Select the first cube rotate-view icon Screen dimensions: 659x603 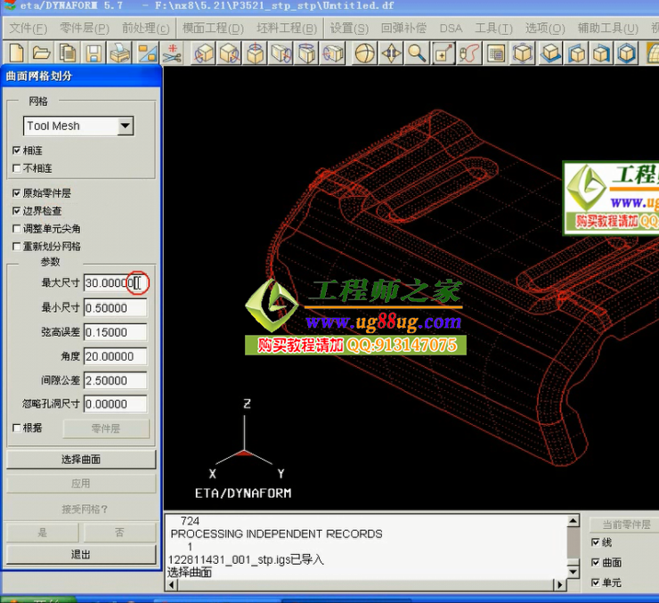click(x=204, y=53)
